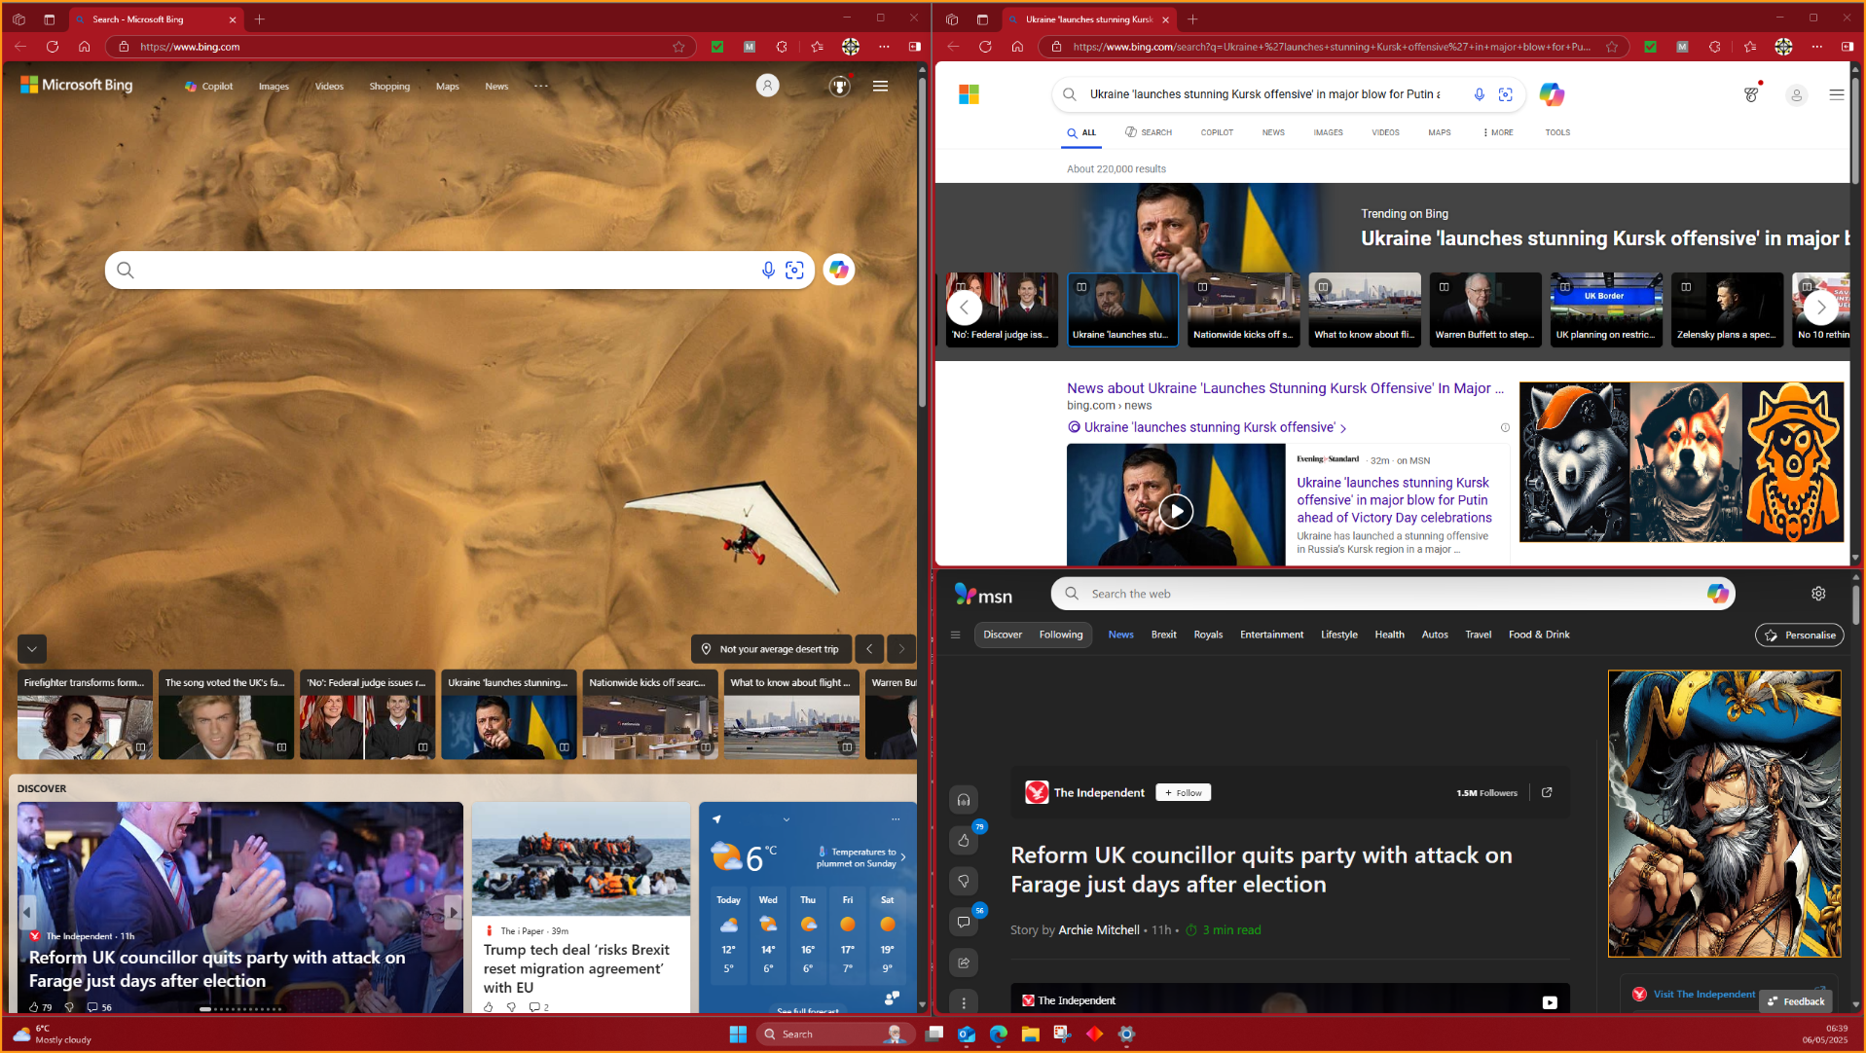Viewport: 1866px width, 1053px height.
Task: Switch to NEWS tab in search results
Action: point(1273,132)
